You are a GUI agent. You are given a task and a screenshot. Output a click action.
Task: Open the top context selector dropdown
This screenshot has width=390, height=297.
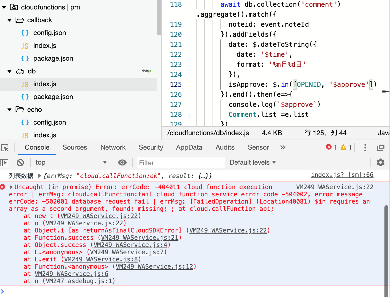(x=71, y=162)
